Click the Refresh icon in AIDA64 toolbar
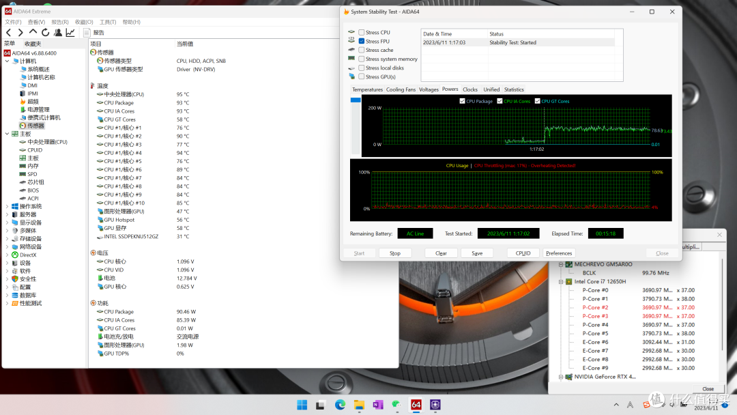 45,32
